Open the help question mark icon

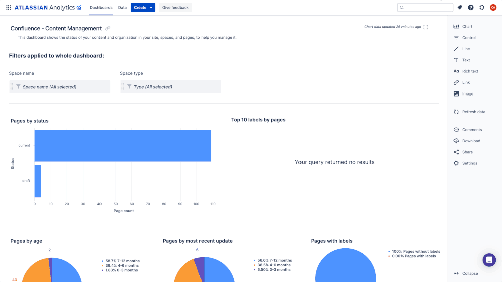click(471, 8)
